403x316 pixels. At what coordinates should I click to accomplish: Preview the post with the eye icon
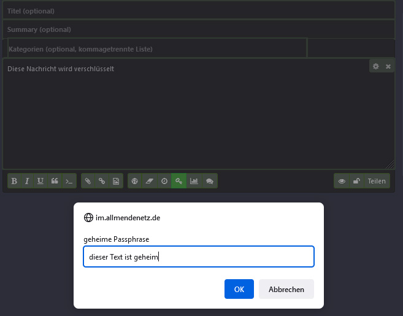click(342, 181)
